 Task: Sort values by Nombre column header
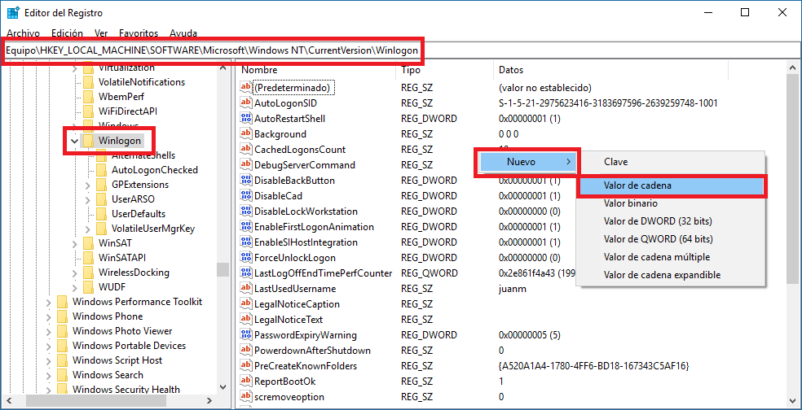pyautogui.click(x=316, y=70)
